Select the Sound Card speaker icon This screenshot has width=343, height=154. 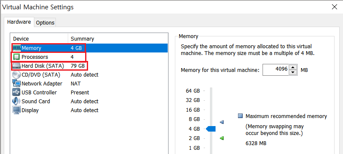tap(17, 102)
